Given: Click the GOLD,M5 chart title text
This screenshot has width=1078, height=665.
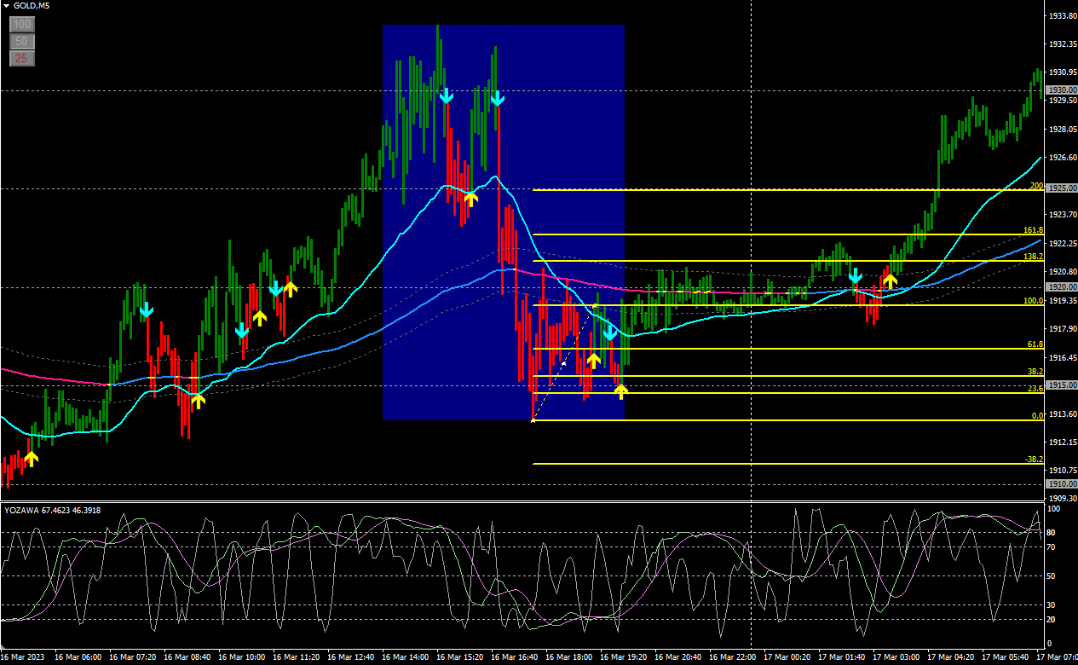Looking at the screenshot, I should coord(31,7).
